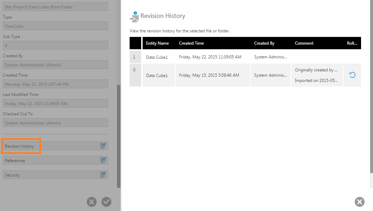Open the Revision history field
The width and height of the screenshot is (373, 211).
[55, 146]
